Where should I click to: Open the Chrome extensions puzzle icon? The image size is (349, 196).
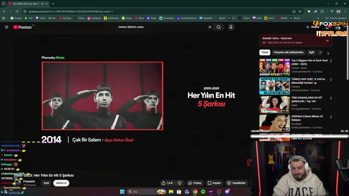click(x=322, y=11)
